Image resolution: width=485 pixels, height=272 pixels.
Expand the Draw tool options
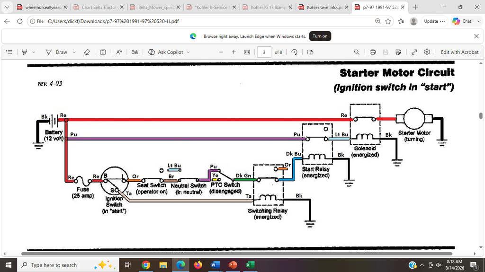click(x=74, y=52)
